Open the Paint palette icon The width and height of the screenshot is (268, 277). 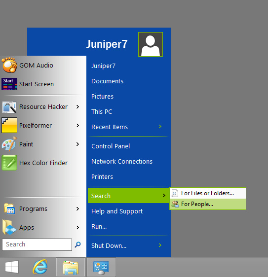click(9, 144)
